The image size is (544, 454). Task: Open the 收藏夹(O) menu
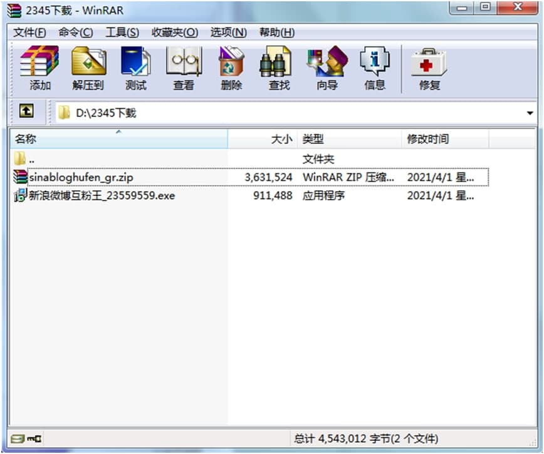pos(175,33)
